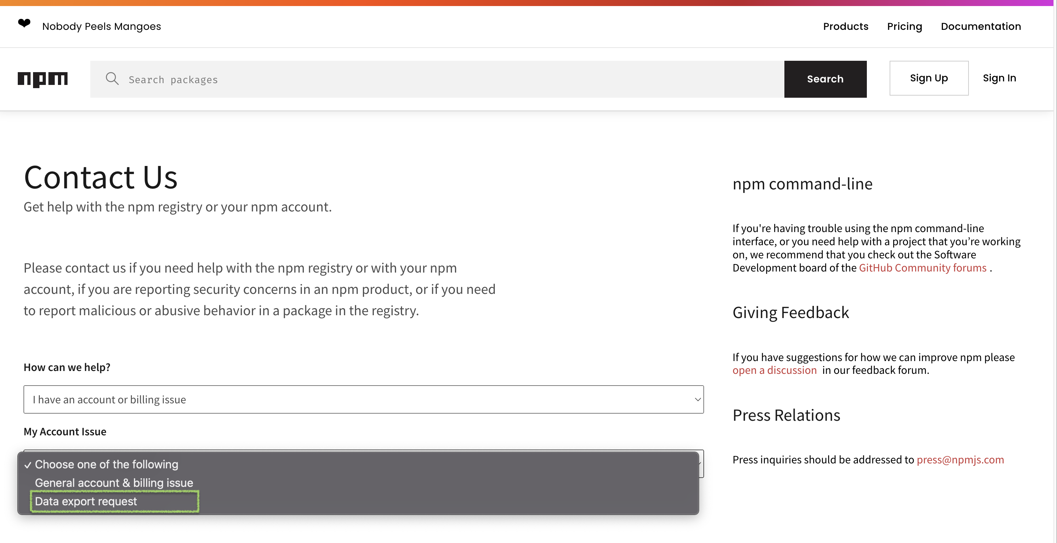
Task: Click the npm logo
Action: coord(43,79)
